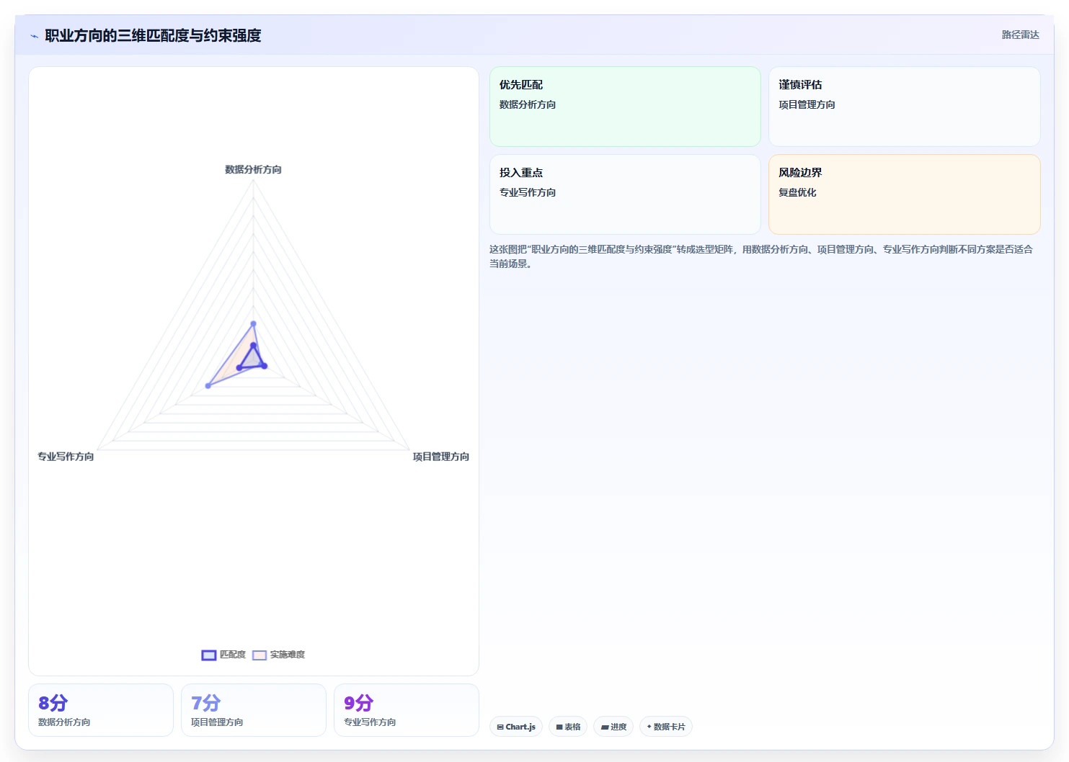Viewport: 1069px width, 762px height.
Task: Click the 复盘优化 text in 风险边界 card
Action: (797, 192)
